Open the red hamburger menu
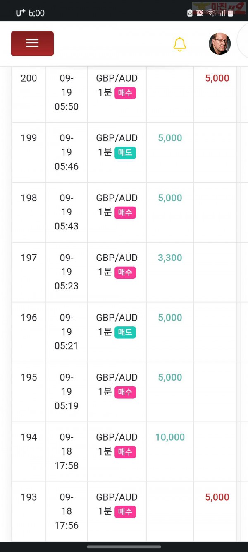This screenshot has width=248, height=552. click(32, 43)
